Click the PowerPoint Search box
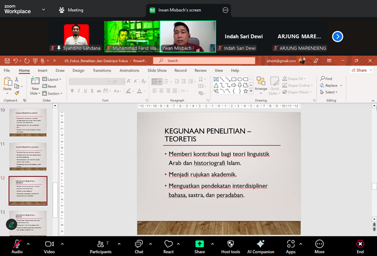Screen dimensions: 377x256 (204, 61)
